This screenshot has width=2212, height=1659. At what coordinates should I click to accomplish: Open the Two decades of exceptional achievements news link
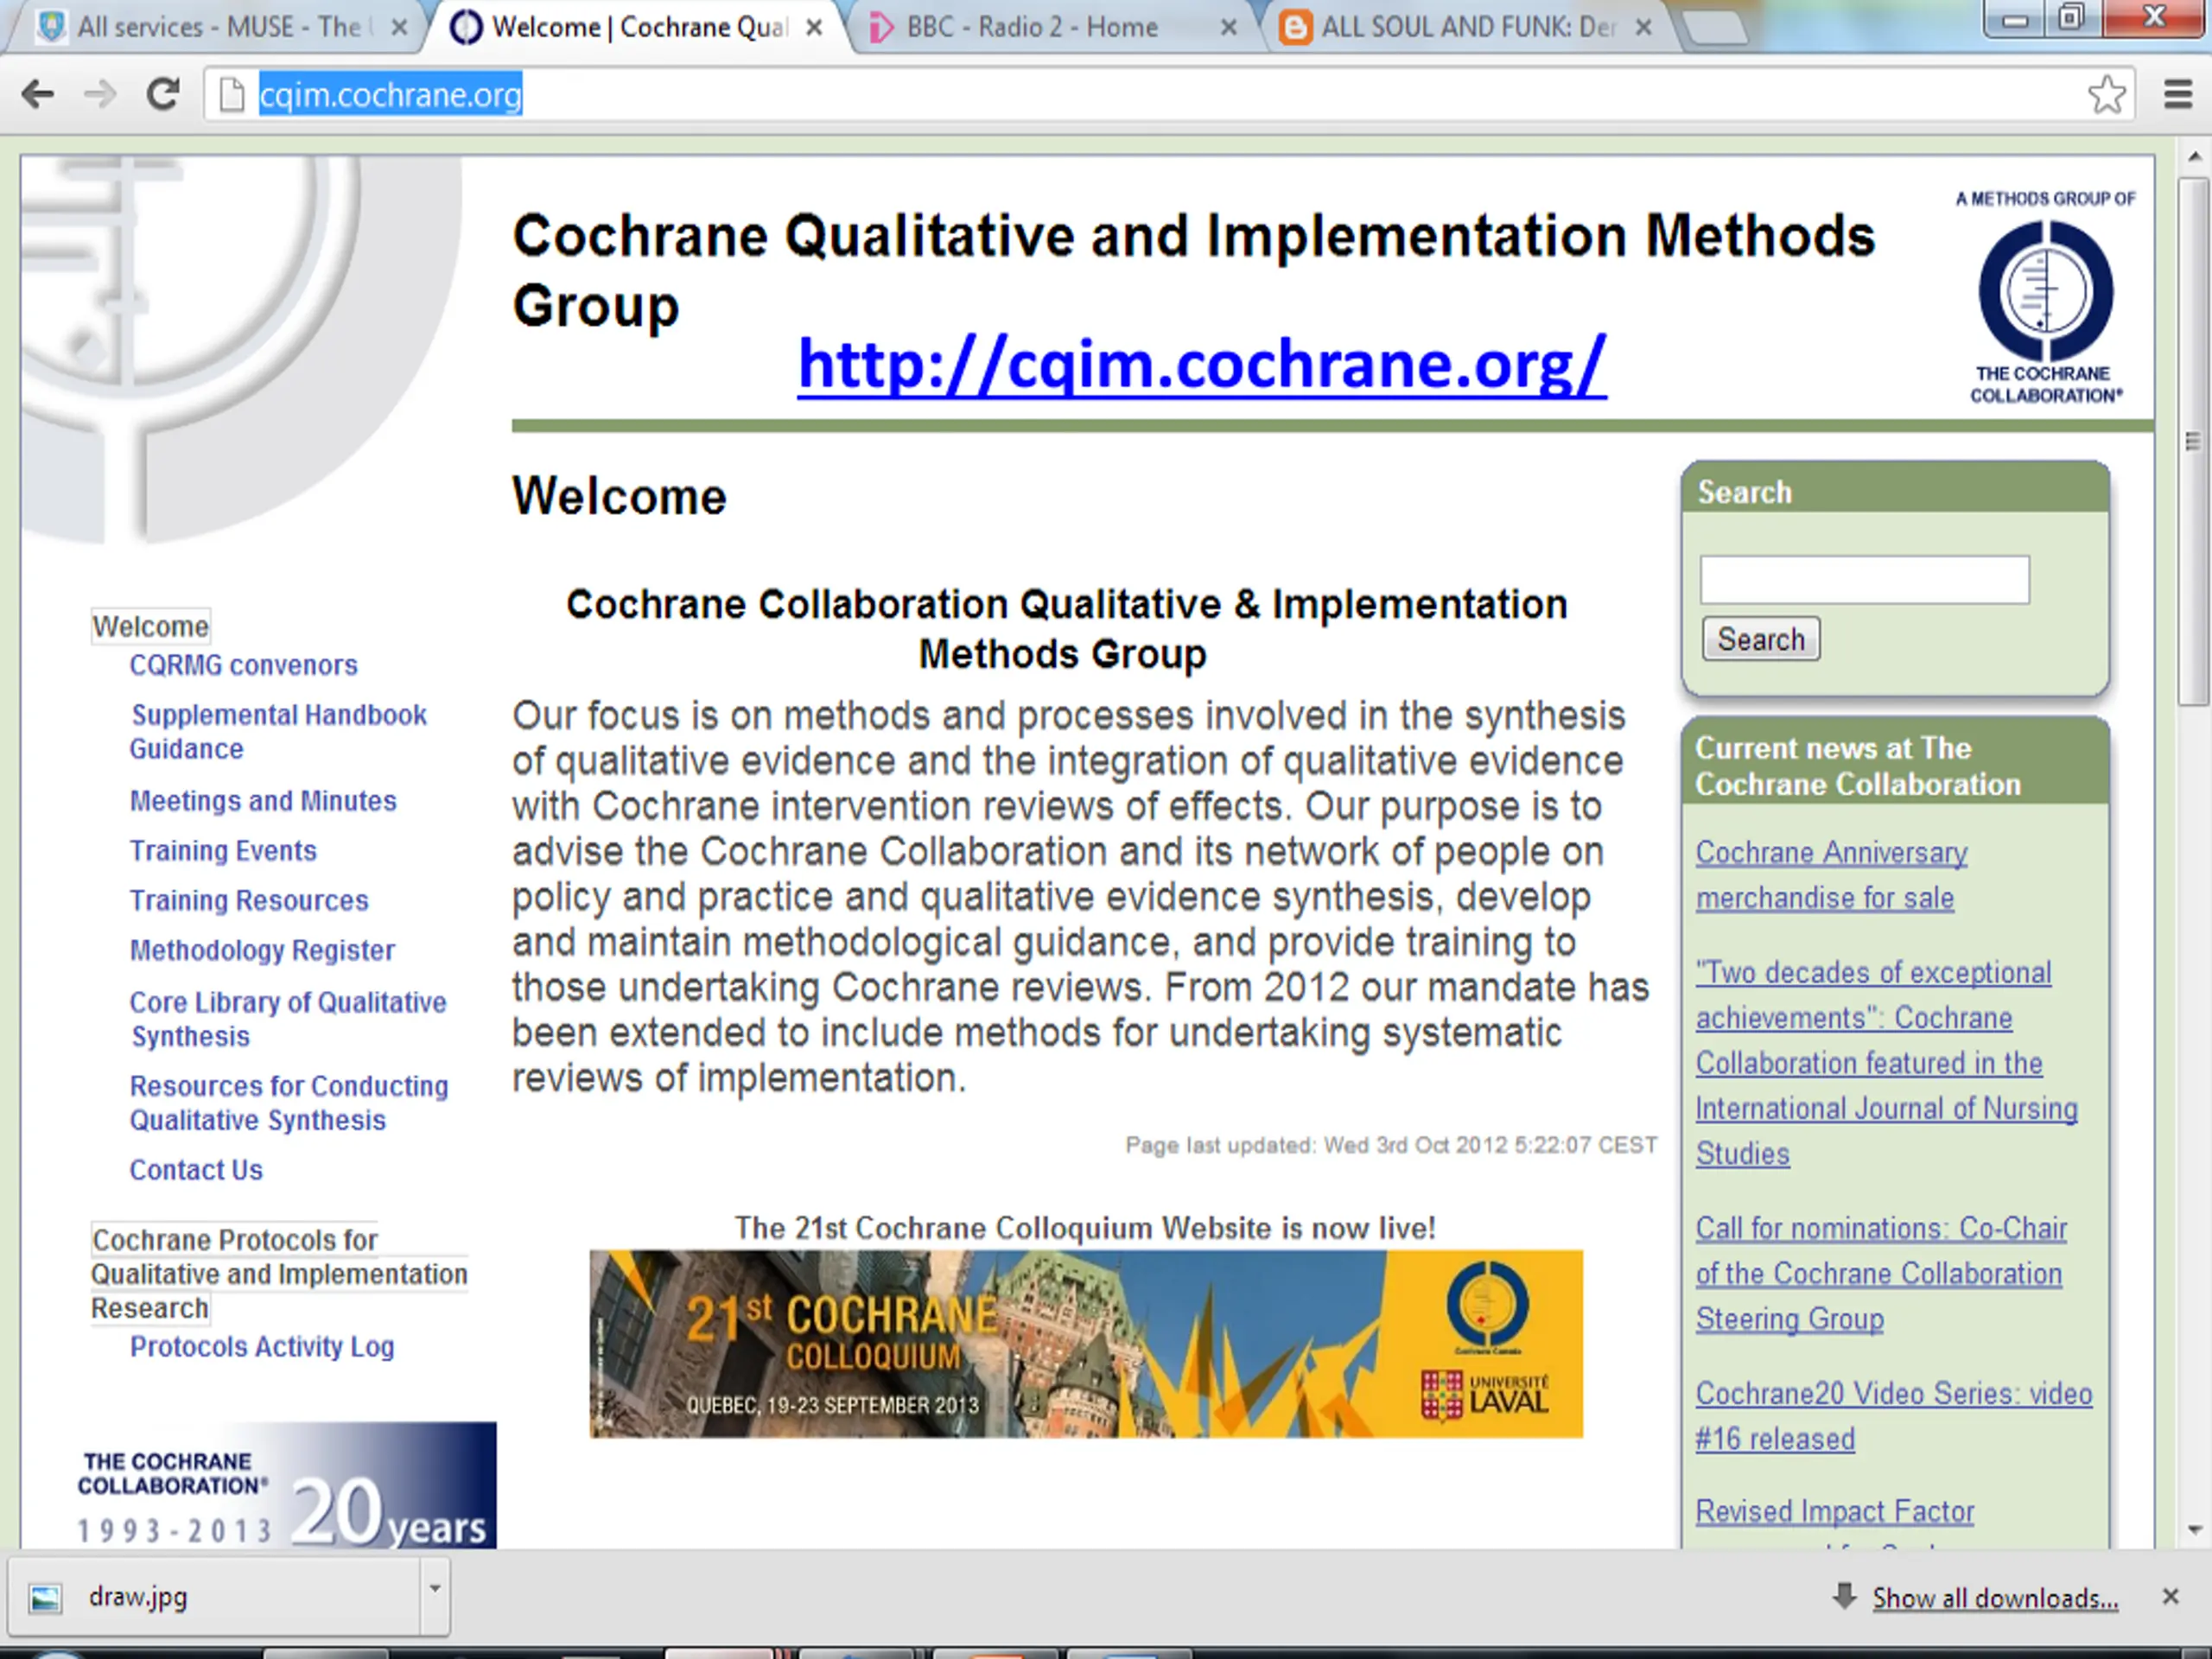point(1886,1063)
